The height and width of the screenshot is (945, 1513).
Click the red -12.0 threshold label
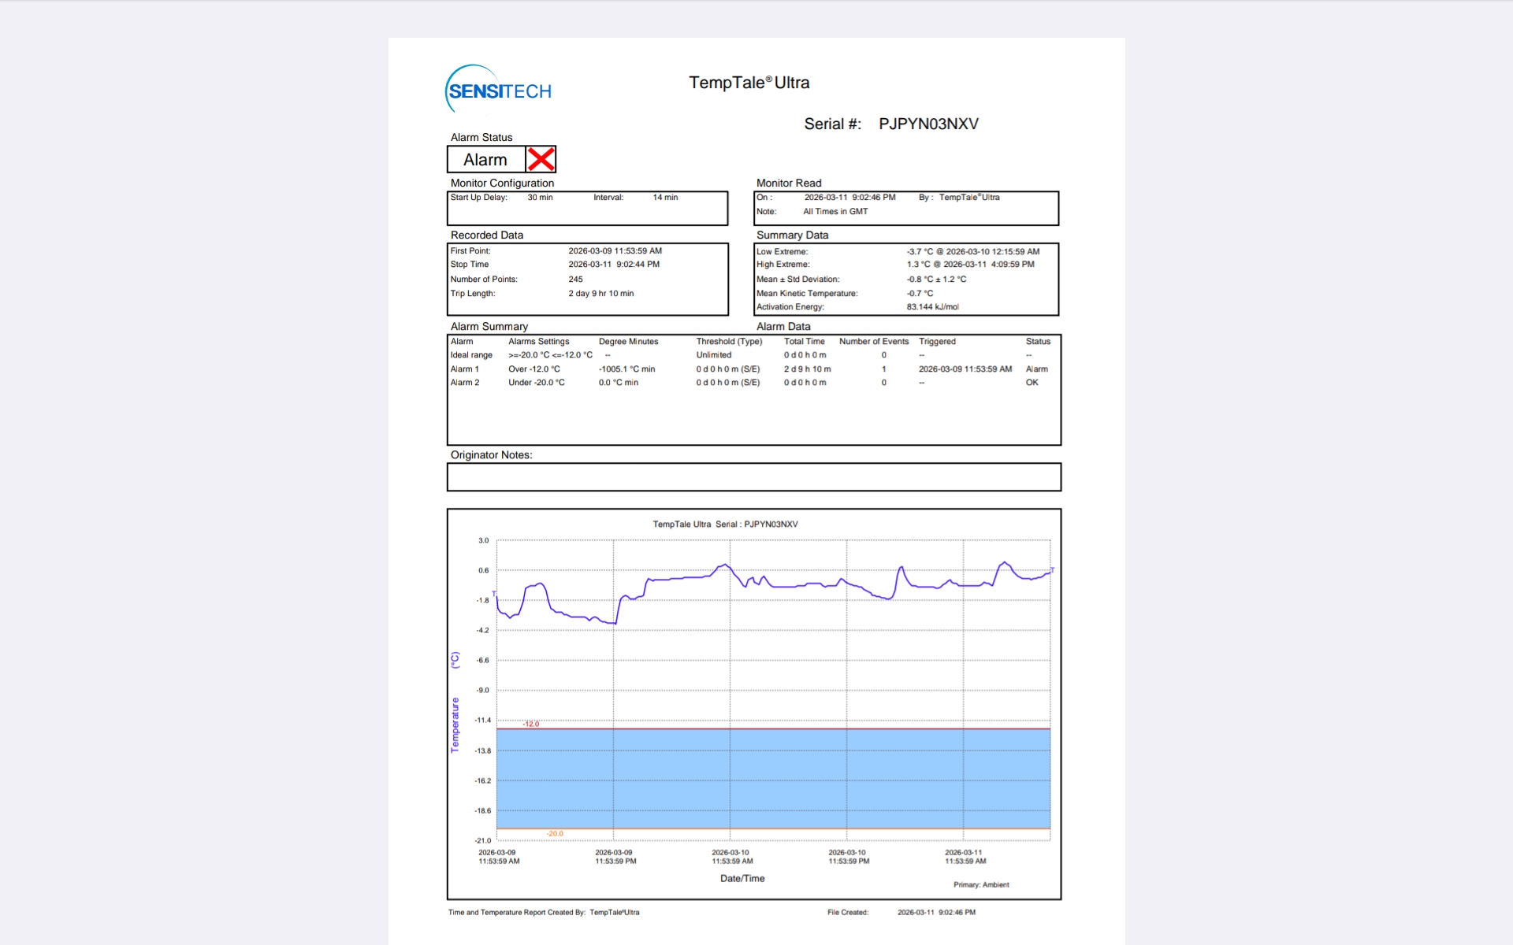[531, 724]
